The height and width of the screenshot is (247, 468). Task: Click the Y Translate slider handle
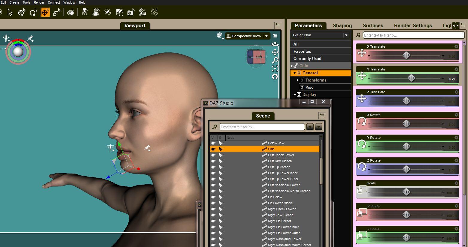click(411, 78)
